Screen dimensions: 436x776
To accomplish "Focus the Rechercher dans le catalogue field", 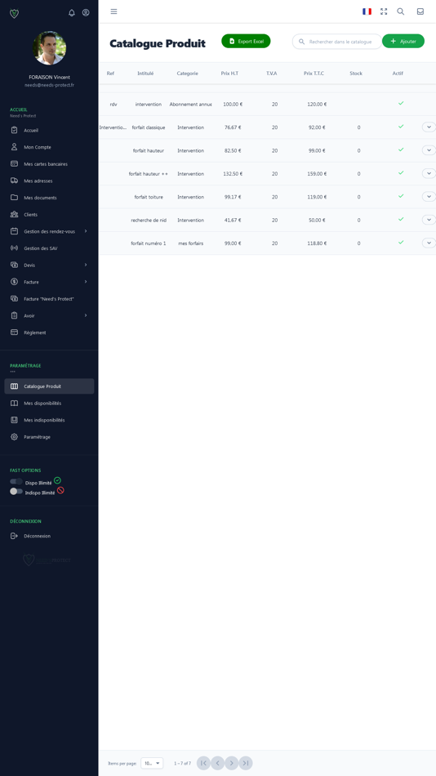I will [337, 42].
